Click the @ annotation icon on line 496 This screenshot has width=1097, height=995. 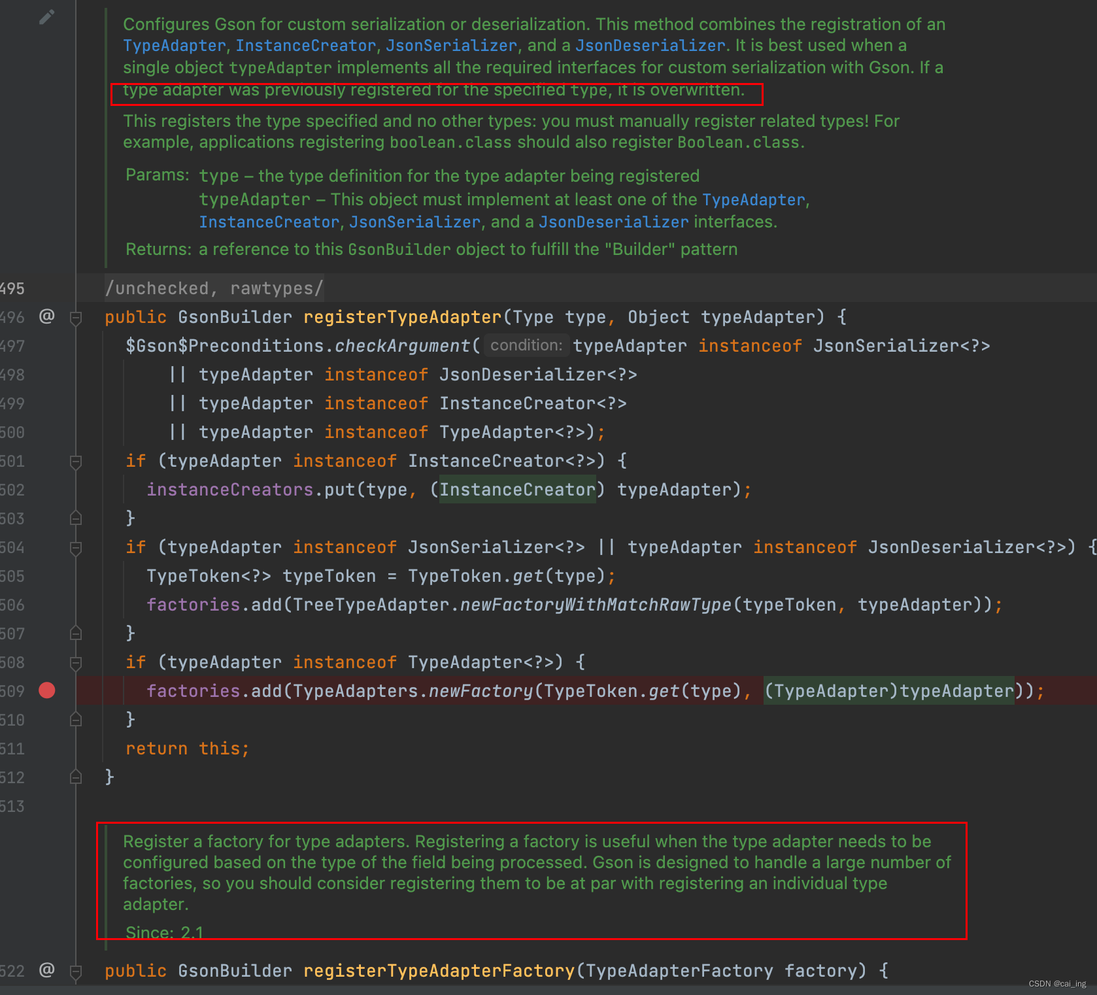tap(46, 316)
